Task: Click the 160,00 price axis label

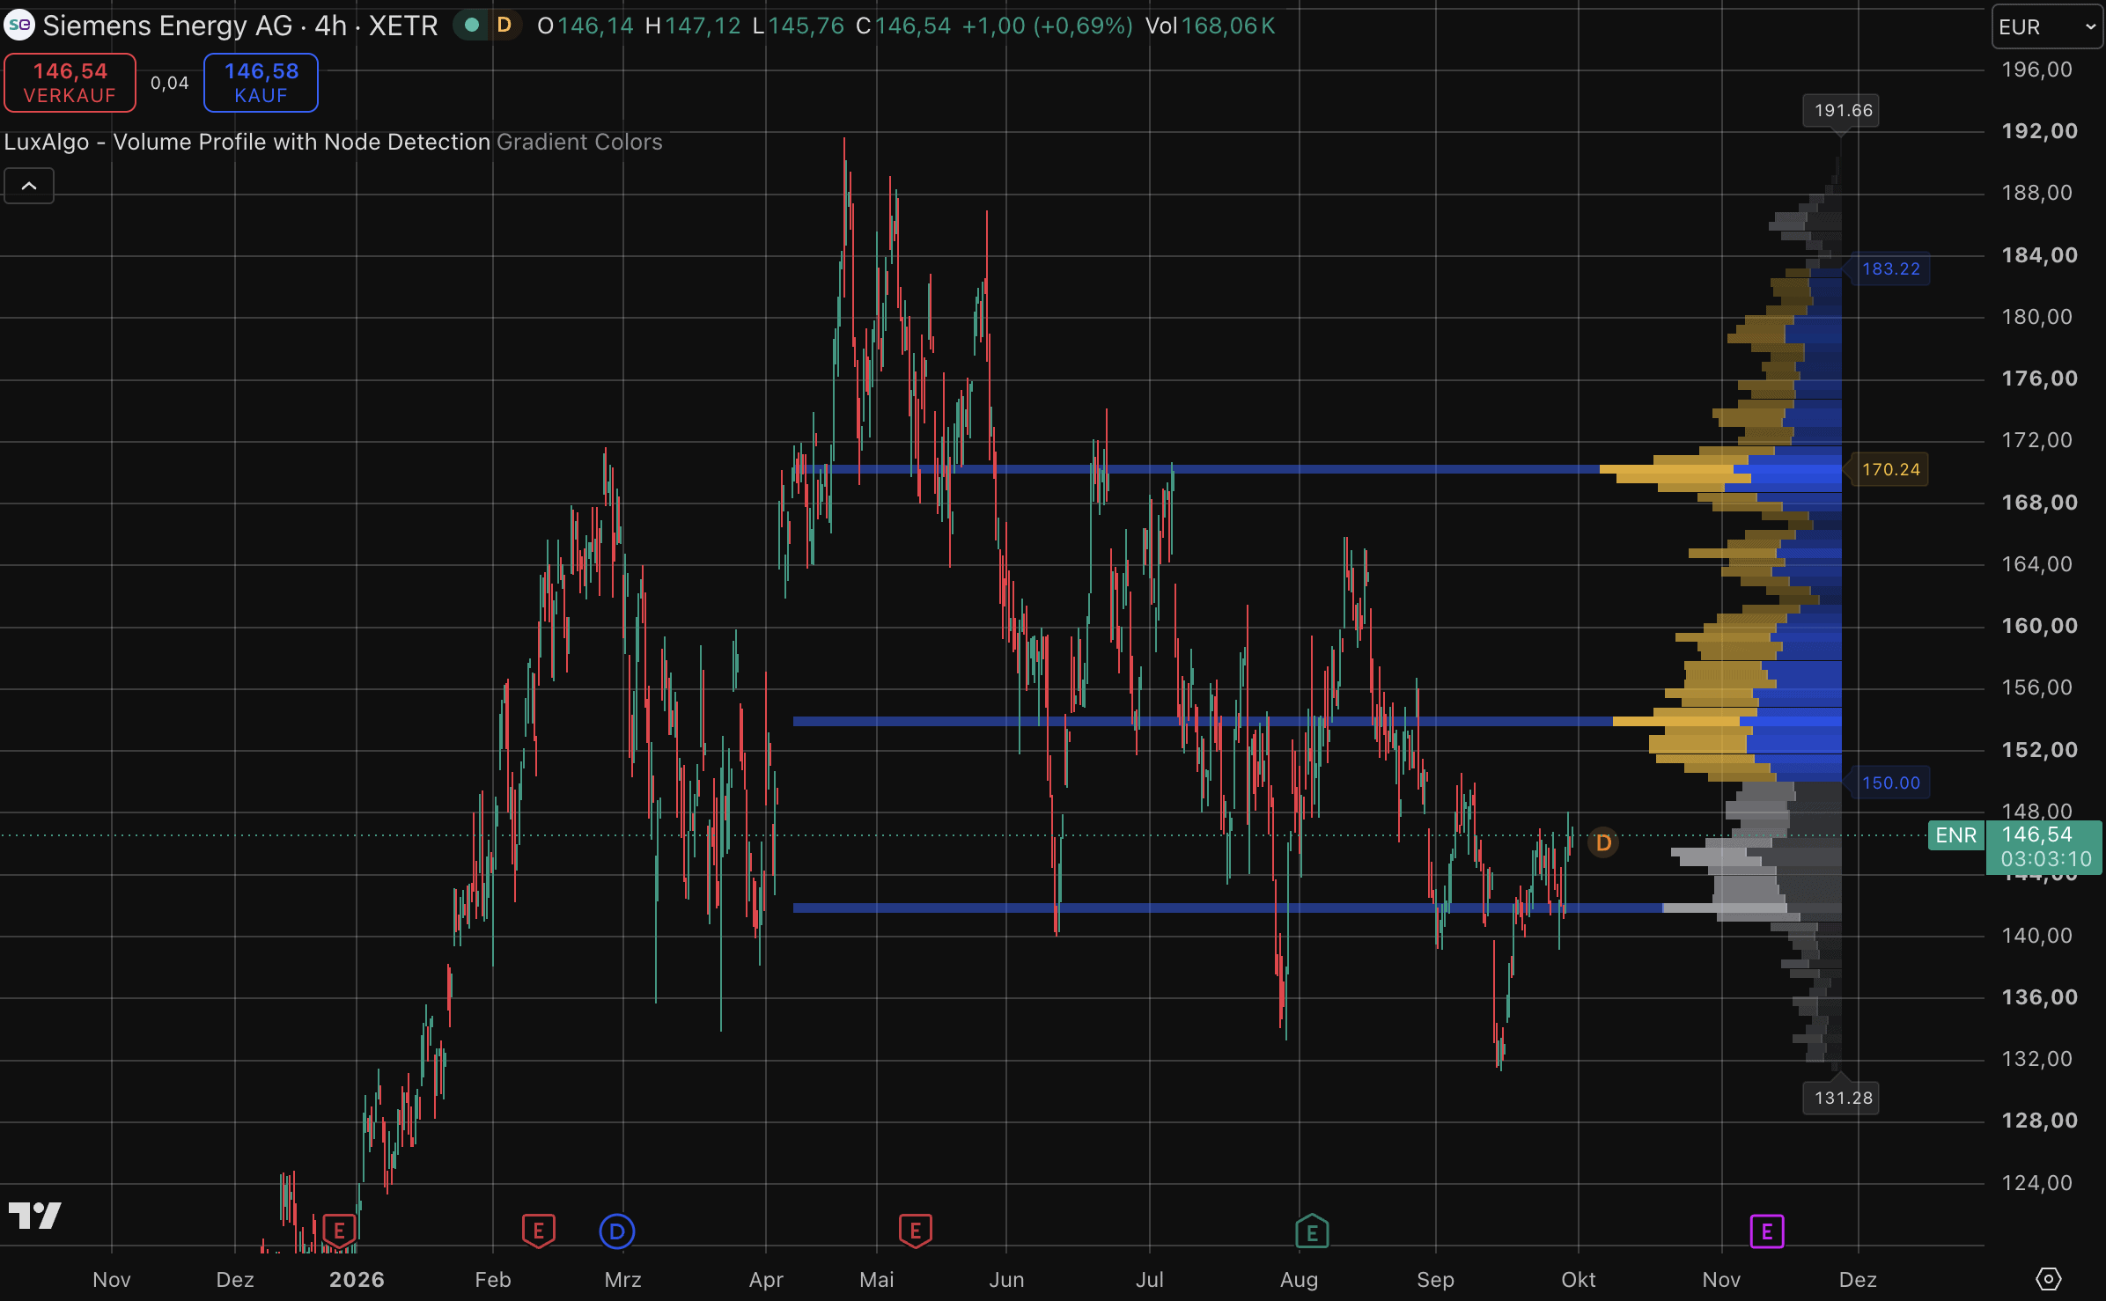Action: click(x=2039, y=625)
